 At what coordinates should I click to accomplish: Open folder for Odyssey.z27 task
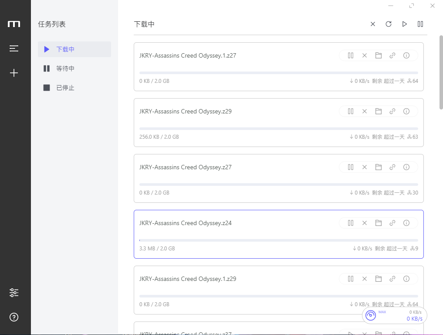pos(378,167)
